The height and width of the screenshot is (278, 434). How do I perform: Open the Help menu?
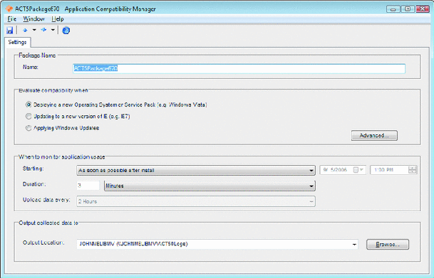click(x=58, y=19)
